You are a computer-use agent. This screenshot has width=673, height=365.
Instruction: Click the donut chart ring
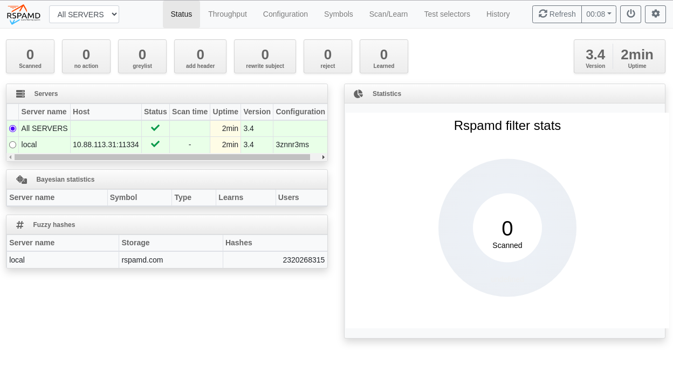[456, 228]
